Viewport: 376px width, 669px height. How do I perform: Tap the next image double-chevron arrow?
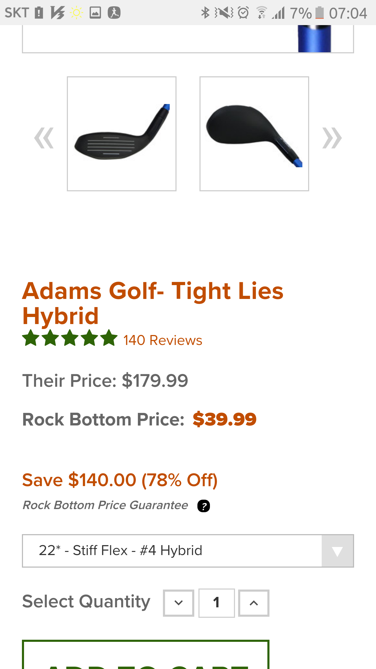[x=332, y=138]
